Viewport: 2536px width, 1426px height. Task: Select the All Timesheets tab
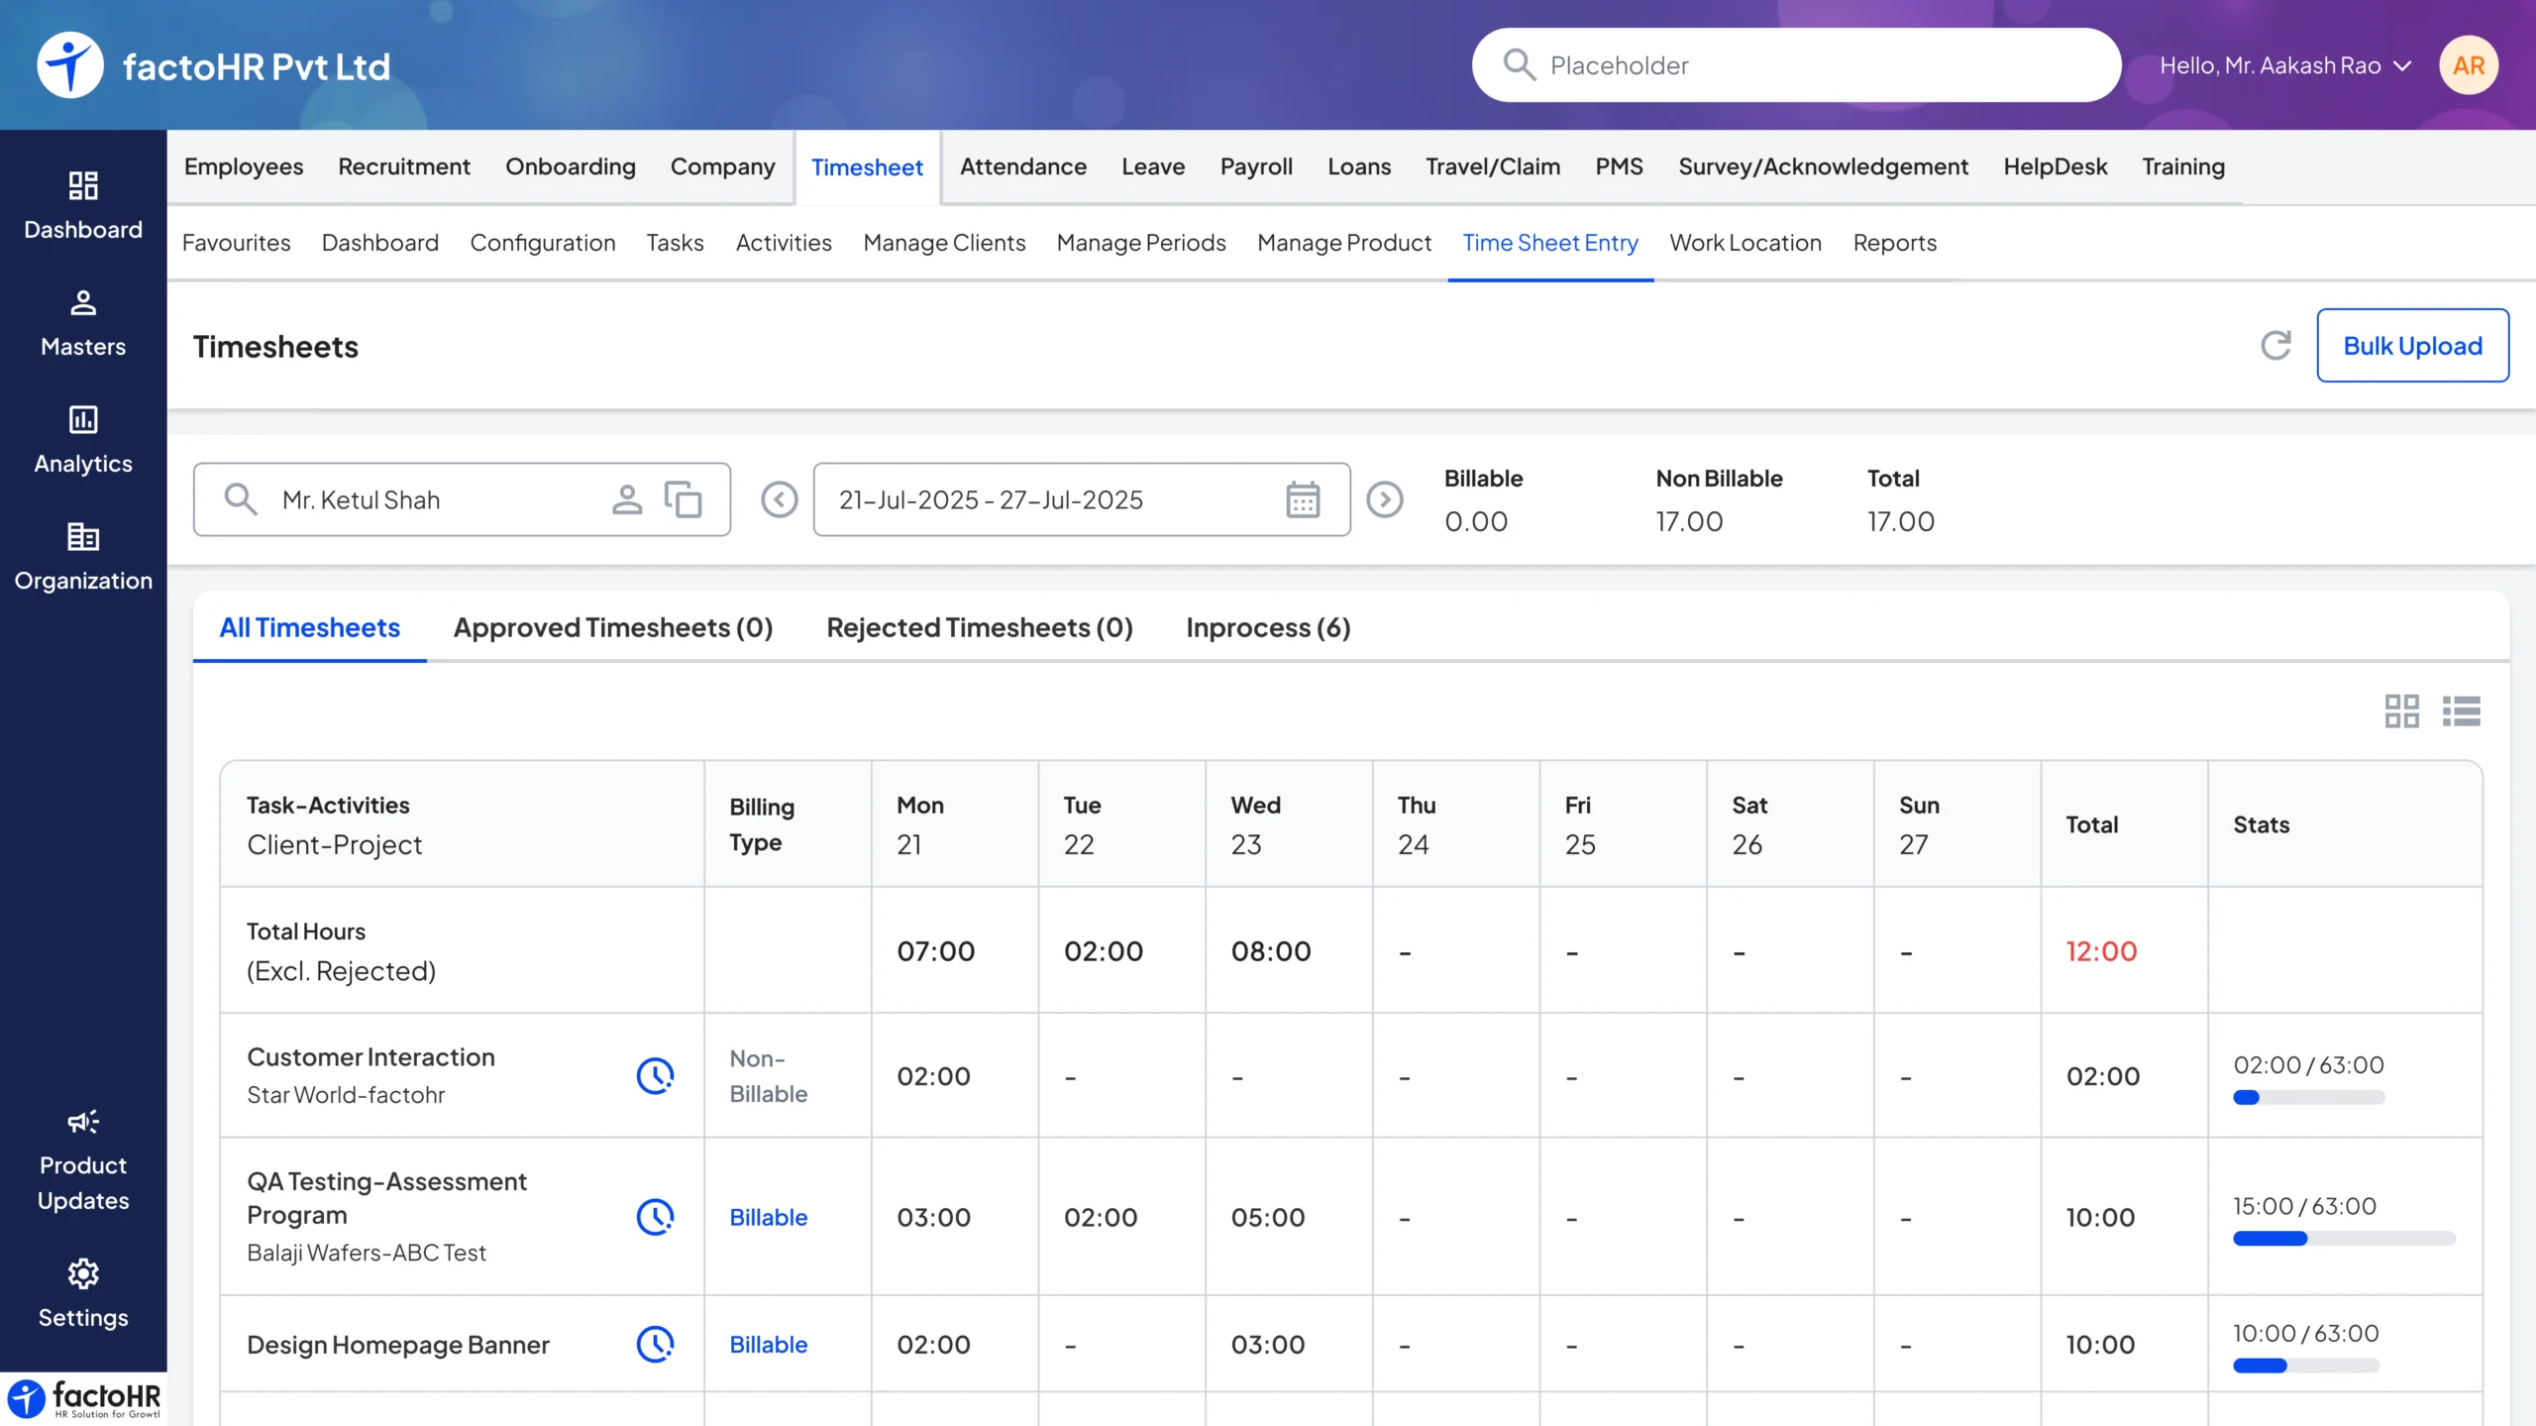tap(309, 627)
